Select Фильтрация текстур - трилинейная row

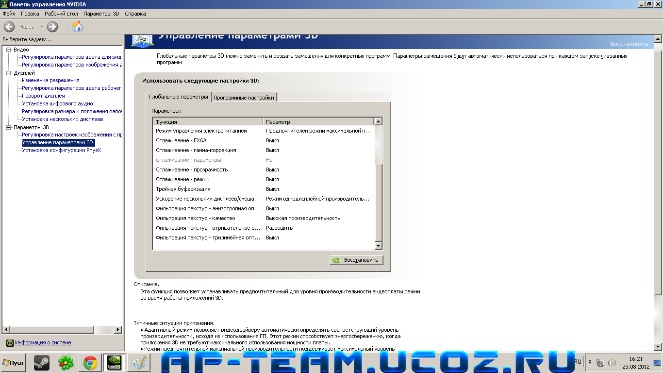pos(264,237)
